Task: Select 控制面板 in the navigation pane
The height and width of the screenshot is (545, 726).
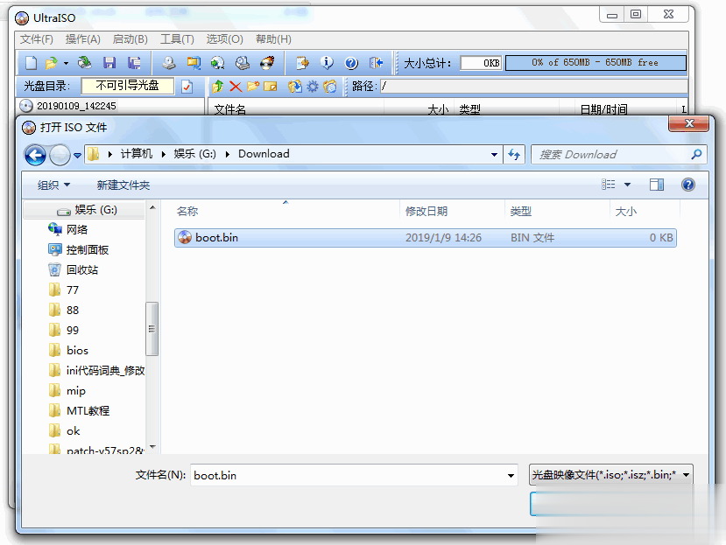Action: click(x=78, y=250)
